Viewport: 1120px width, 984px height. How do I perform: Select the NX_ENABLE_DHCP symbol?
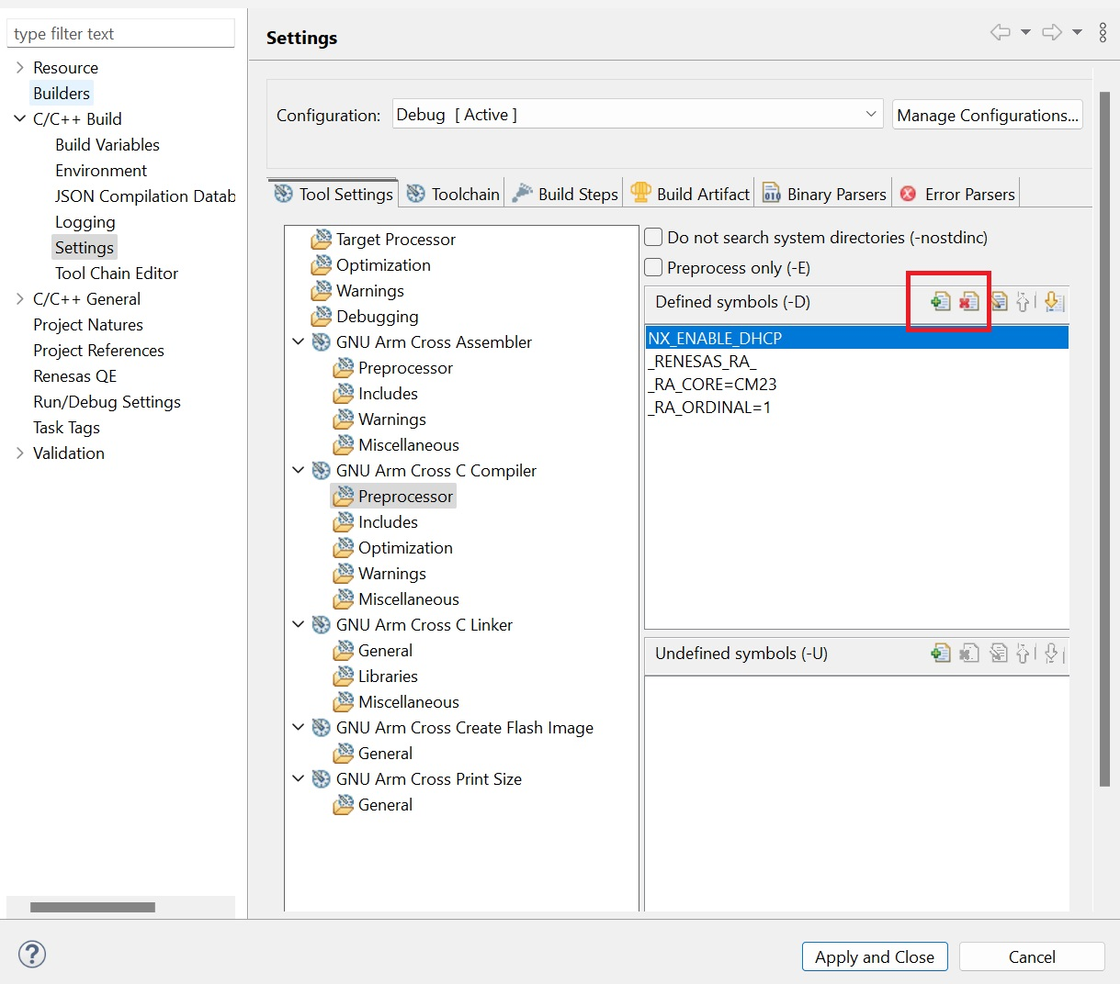point(856,338)
